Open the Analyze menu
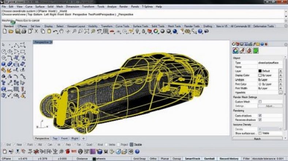 click(112, 7)
